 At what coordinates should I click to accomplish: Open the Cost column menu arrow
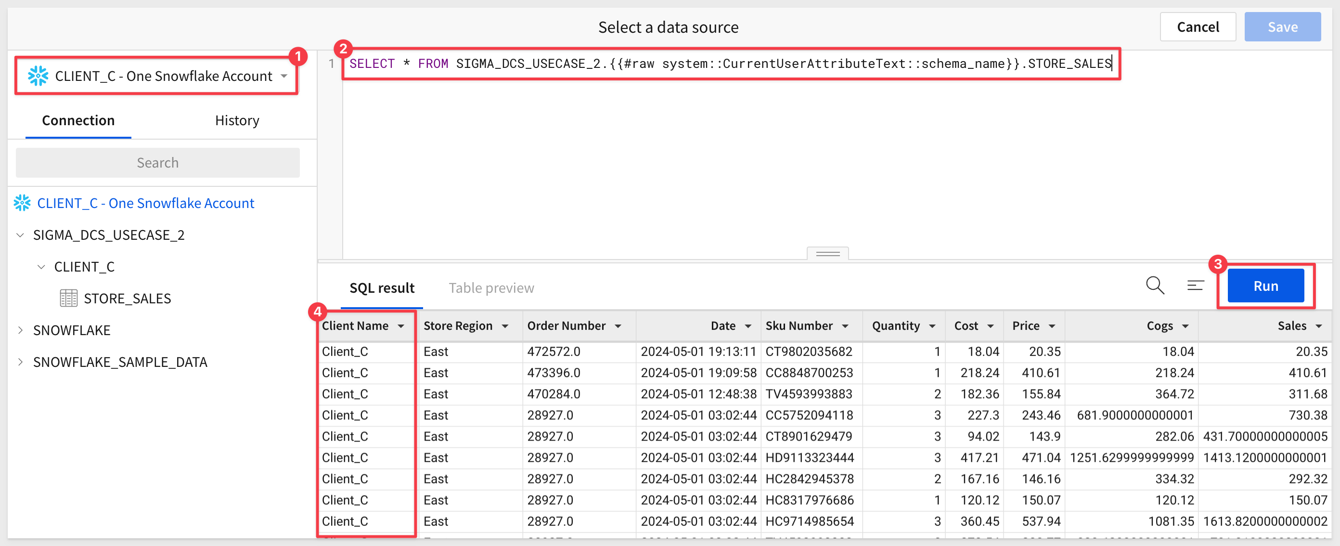(991, 326)
